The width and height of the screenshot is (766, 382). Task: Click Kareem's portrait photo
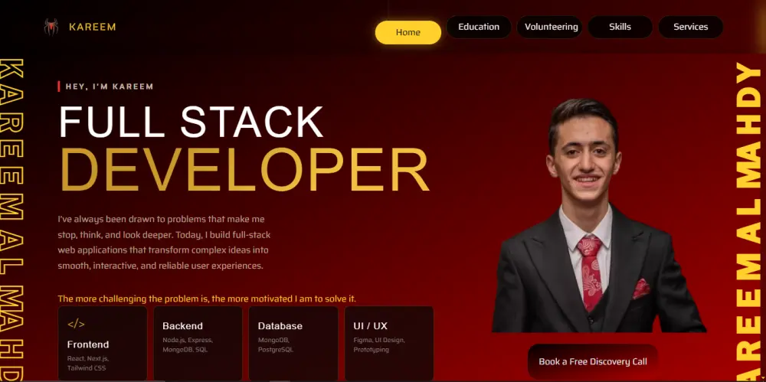click(598, 215)
